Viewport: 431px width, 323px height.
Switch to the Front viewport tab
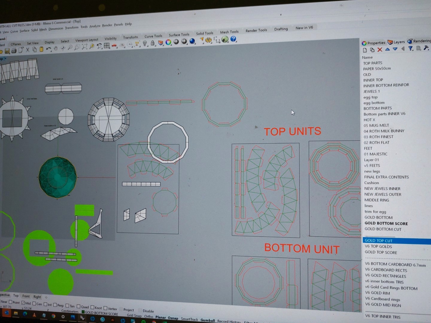pos(26,296)
